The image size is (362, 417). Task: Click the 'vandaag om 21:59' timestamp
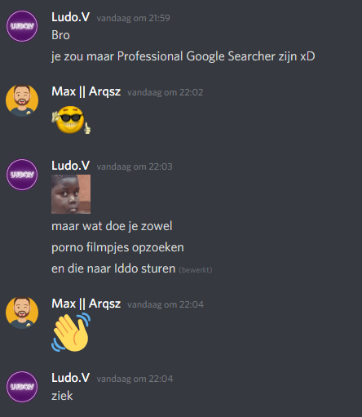tap(134, 18)
